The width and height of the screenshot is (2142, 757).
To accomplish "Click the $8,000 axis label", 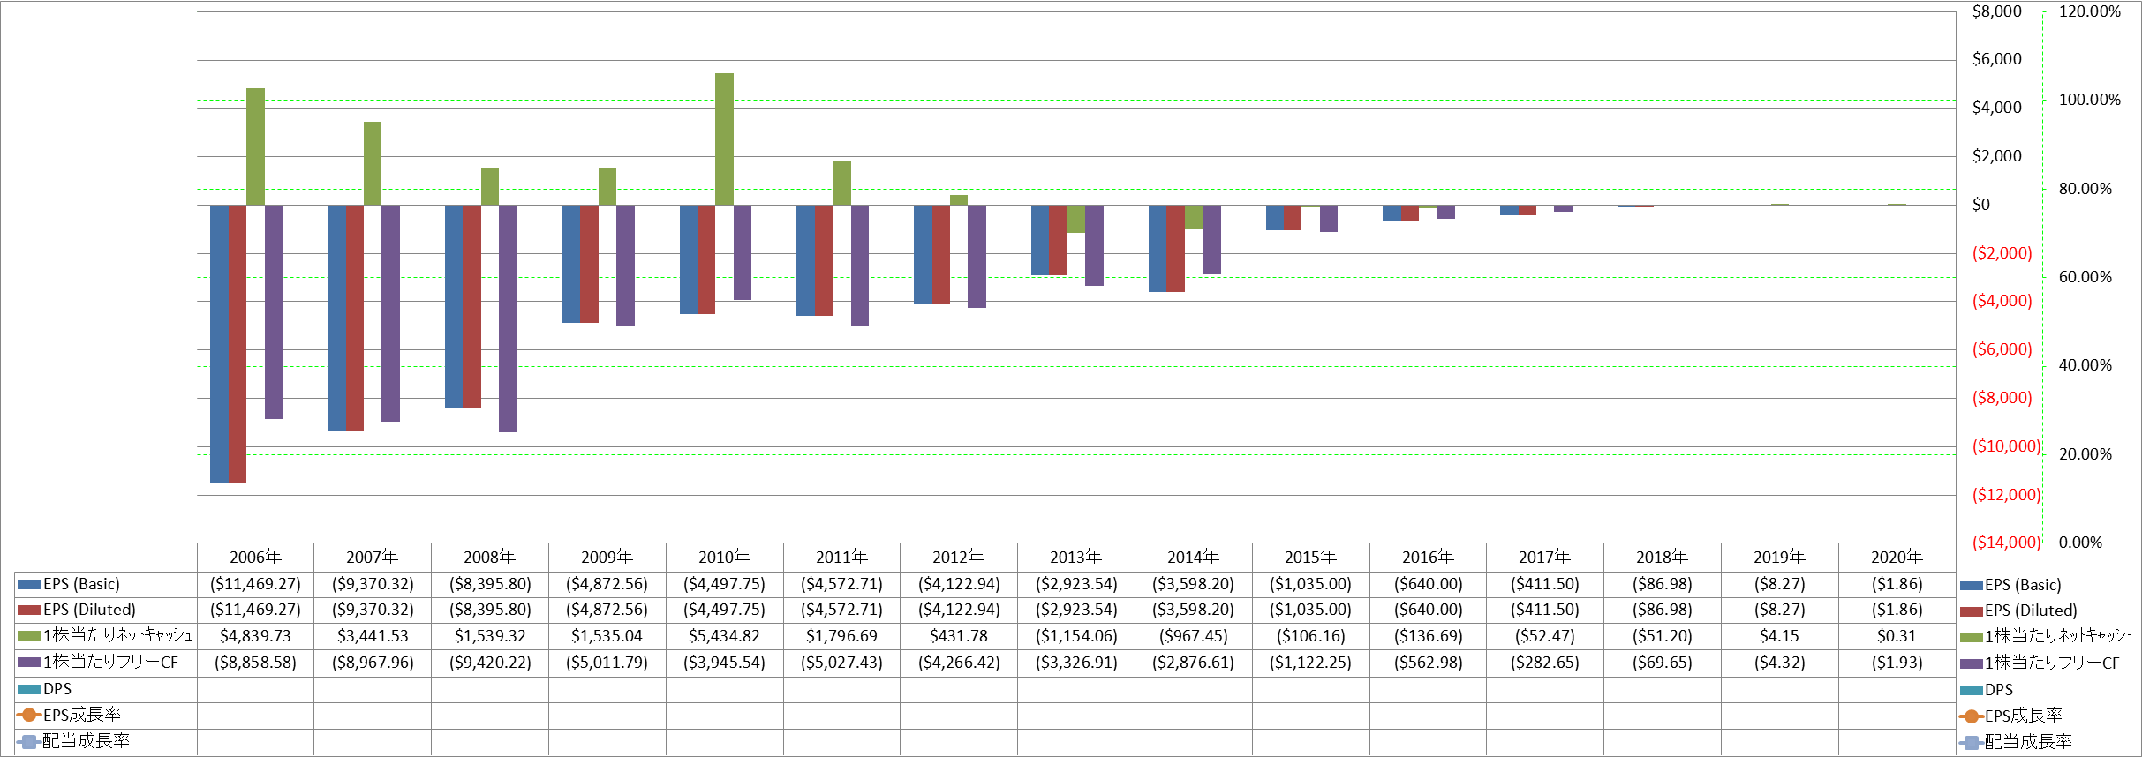I will tap(1996, 11).
